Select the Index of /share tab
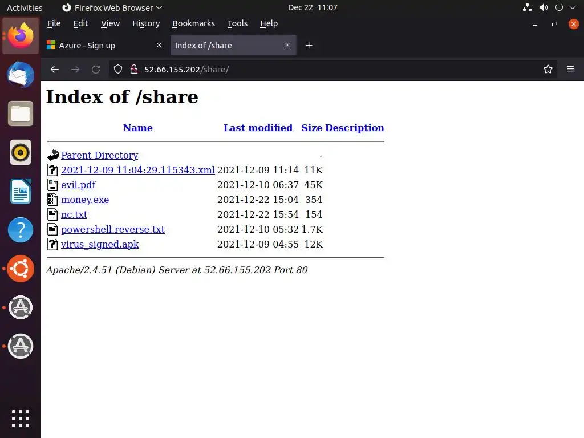Screen dimensions: 584x438 (233, 46)
